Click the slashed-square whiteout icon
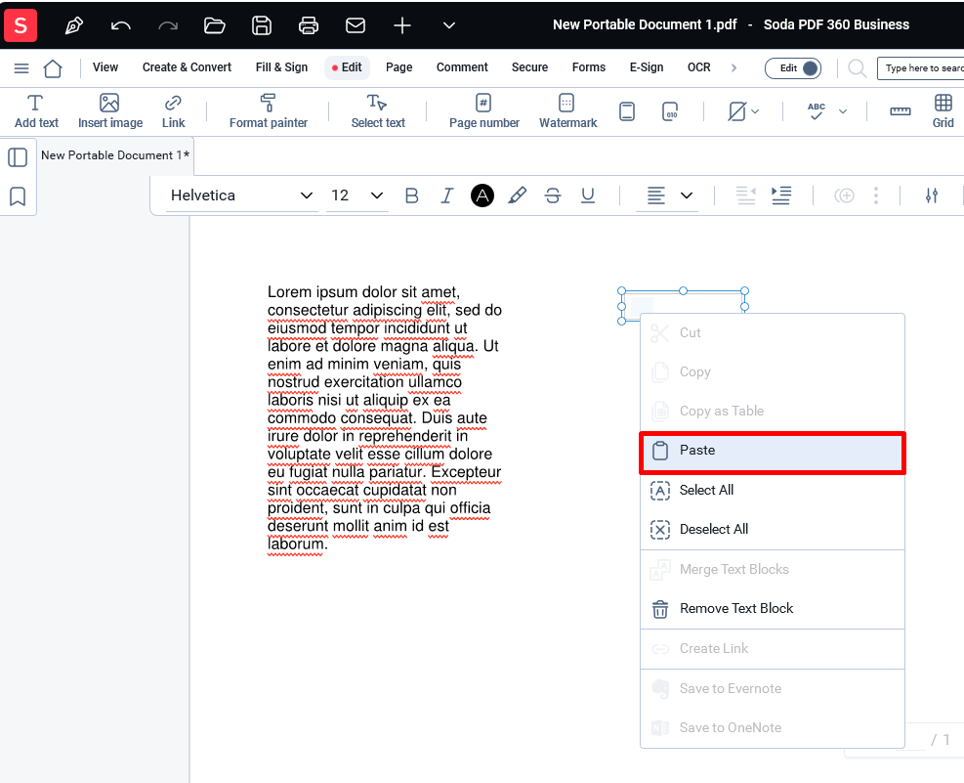 [736, 112]
